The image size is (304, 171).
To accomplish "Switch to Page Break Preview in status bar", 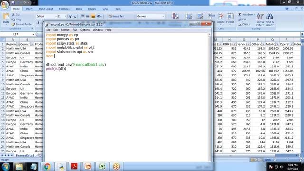I will tap(261, 160).
